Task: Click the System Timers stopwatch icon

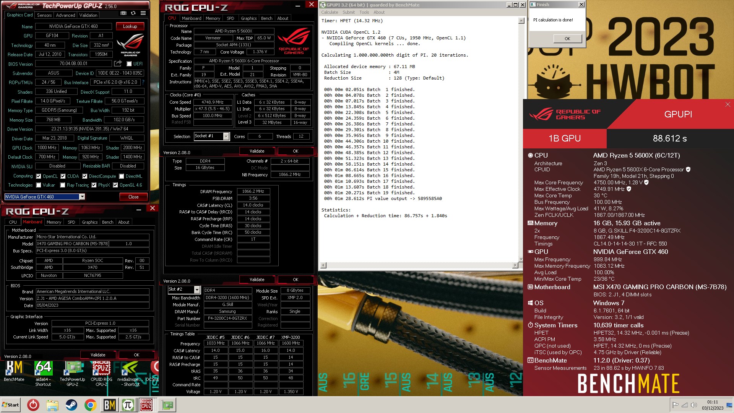Action: [x=530, y=325]
